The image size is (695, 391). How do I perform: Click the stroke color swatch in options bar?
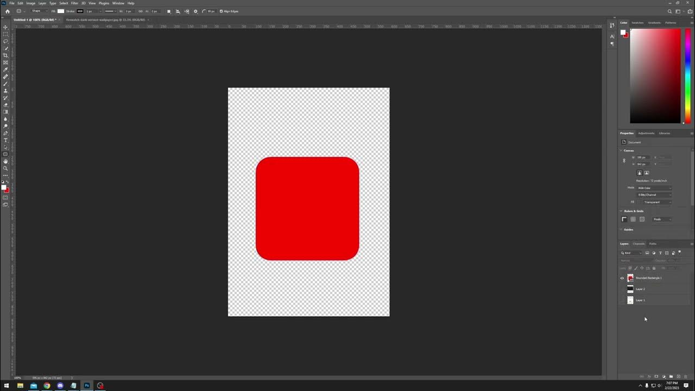tap(80, 11)
